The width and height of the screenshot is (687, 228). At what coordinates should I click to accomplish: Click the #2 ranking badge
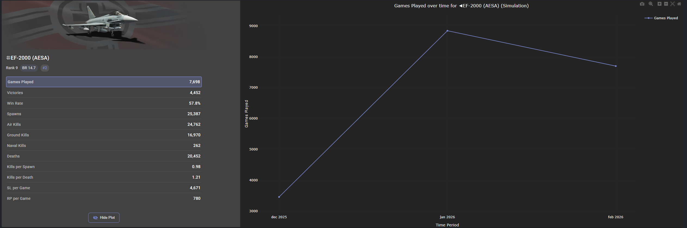45,68
